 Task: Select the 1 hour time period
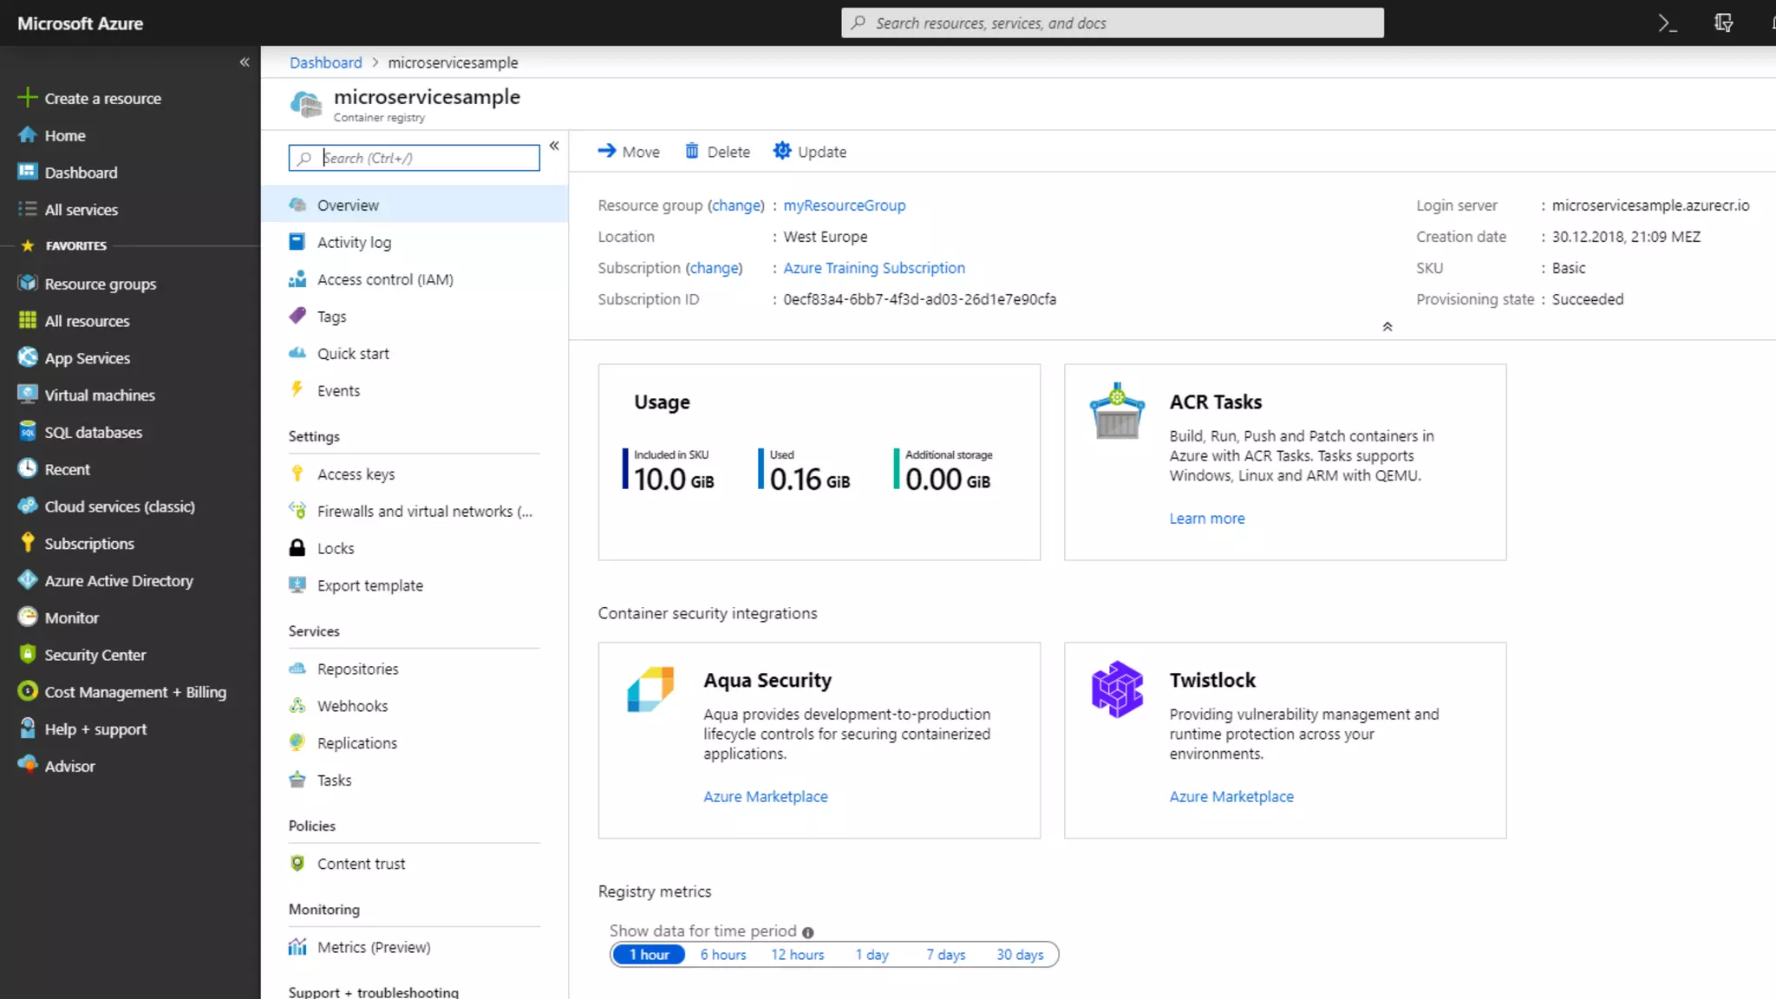[x=649, y=955]
